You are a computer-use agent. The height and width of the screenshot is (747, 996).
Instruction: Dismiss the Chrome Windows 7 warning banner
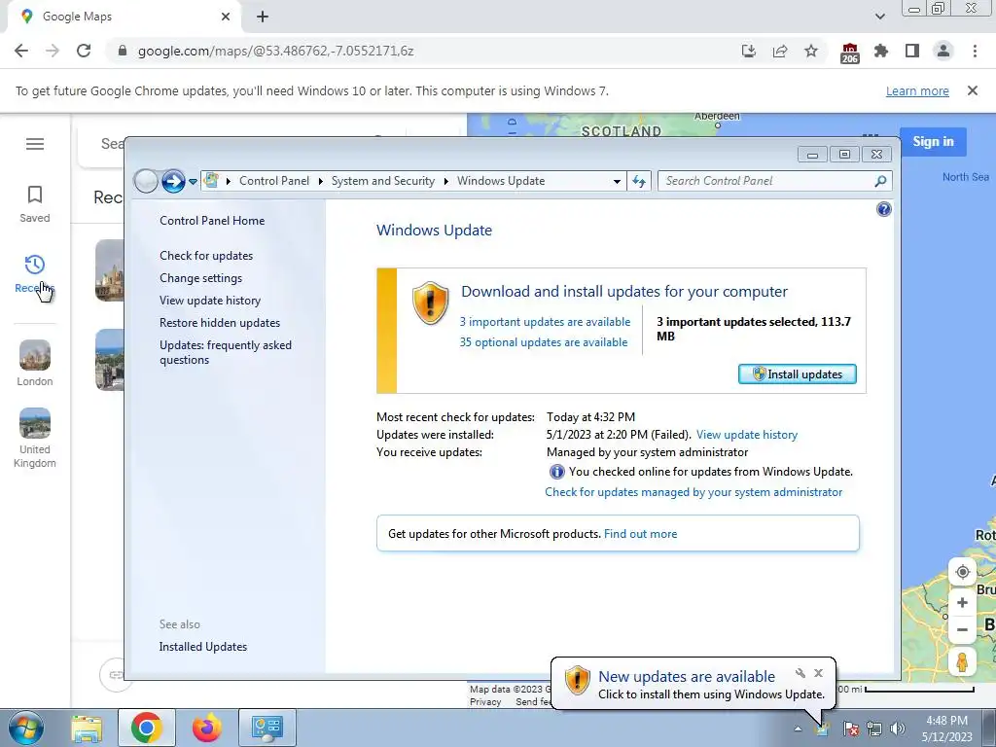[973, 90]
